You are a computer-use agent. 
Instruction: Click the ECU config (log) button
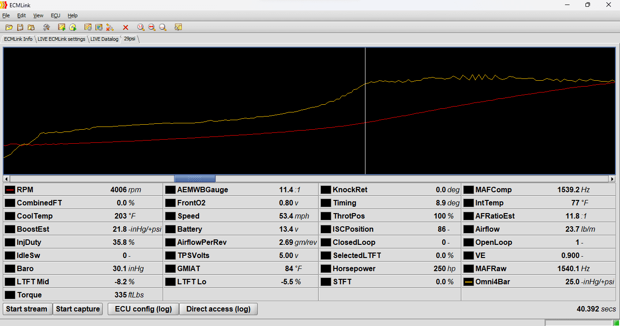tap(143, 309)
